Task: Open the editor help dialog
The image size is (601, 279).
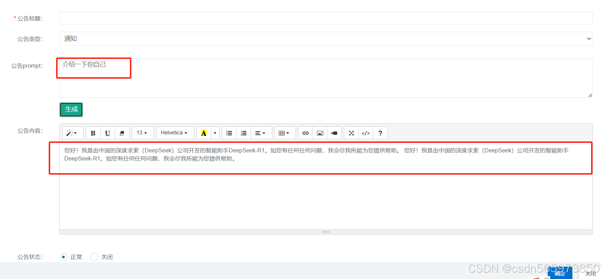Action: (380, 133)
